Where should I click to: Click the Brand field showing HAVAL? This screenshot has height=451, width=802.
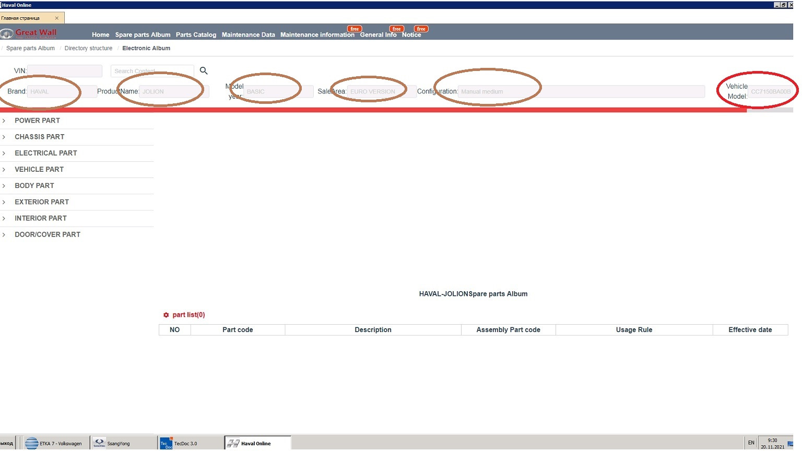62,91
